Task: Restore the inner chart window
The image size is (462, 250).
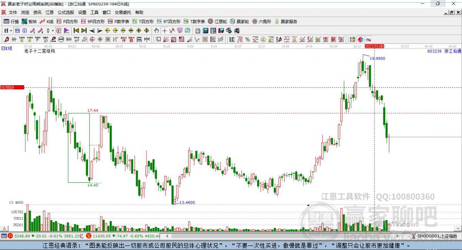Action: point(452,12)
